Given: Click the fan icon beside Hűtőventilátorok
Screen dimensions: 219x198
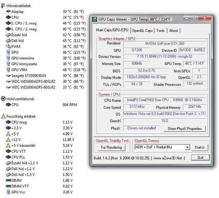Looking at the screenshot, I should point(3,99).
